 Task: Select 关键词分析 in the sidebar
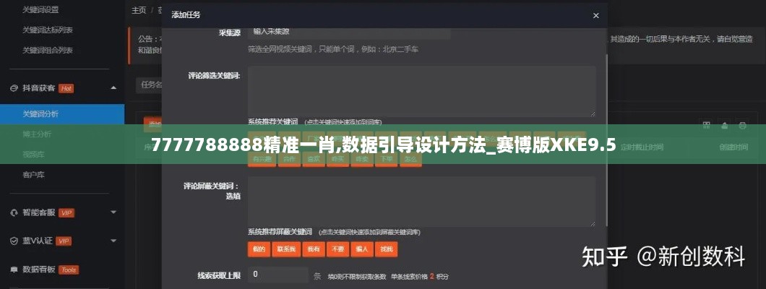click(40, 114)
